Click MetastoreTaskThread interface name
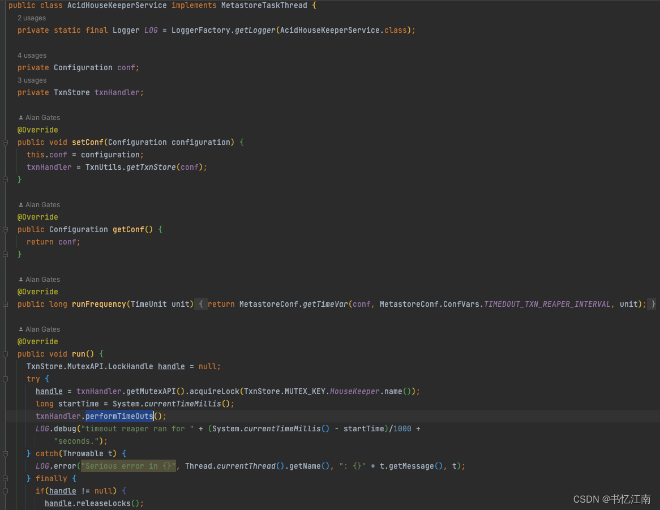This screenshot has height=510, width=660. coord(264,6)
